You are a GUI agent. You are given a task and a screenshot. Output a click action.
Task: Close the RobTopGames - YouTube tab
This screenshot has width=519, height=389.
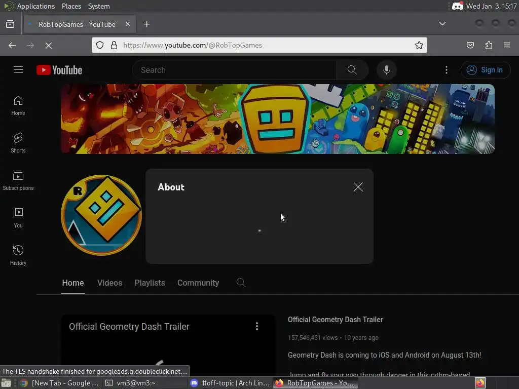pyautogui.click(x=127, y=24)
